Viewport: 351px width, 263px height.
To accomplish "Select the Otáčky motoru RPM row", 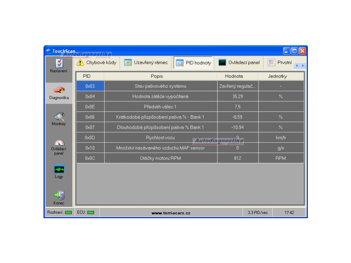I will click(160, 158).
